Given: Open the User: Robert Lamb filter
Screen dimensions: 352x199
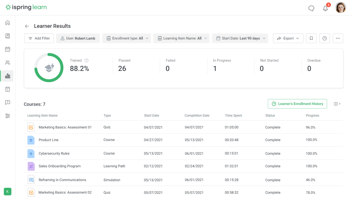Looking at the screenshot, I should pos(78,38).
